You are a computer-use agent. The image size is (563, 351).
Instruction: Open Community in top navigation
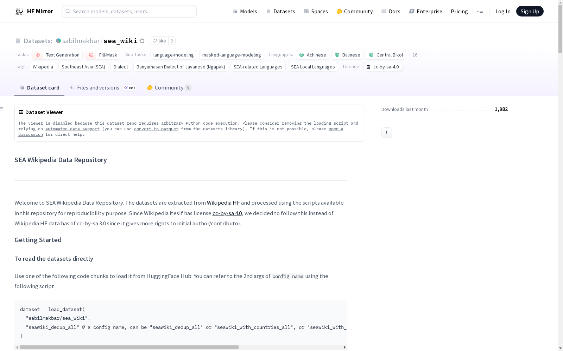click(355, 11)
